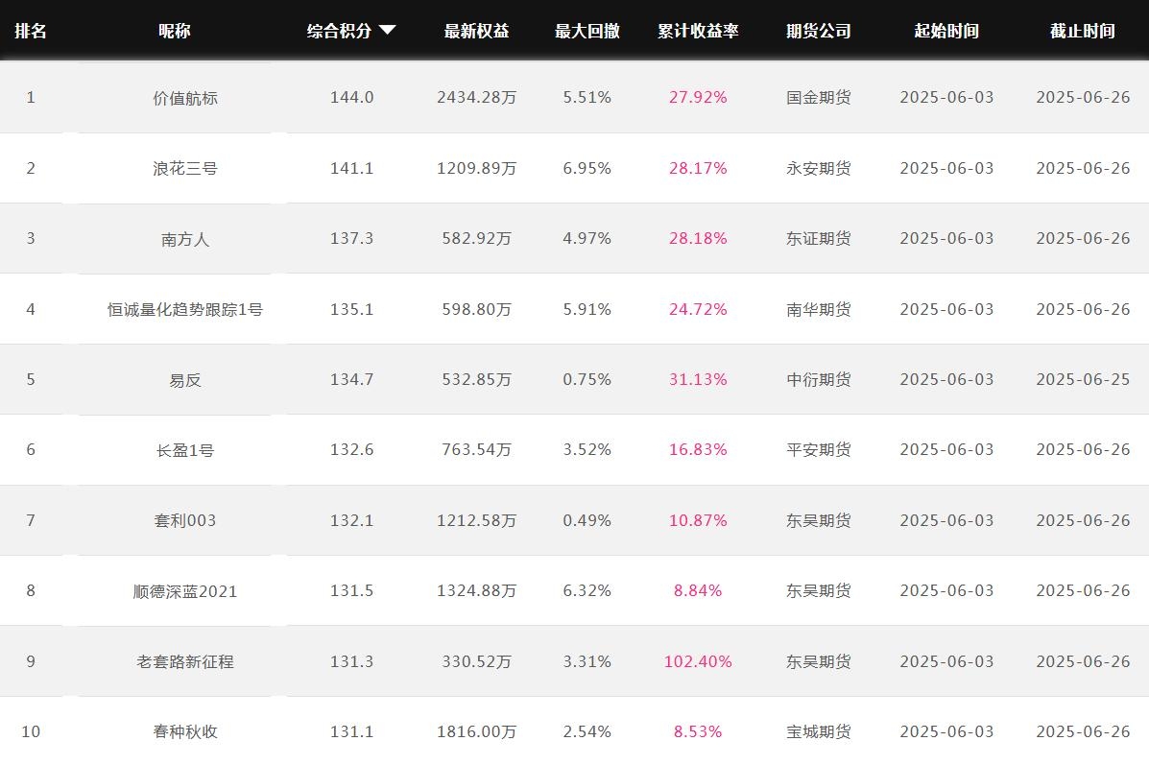This screenshot has height=765, width=1149.
Task: Click return rate 8.84%
Action: (698, 591)
